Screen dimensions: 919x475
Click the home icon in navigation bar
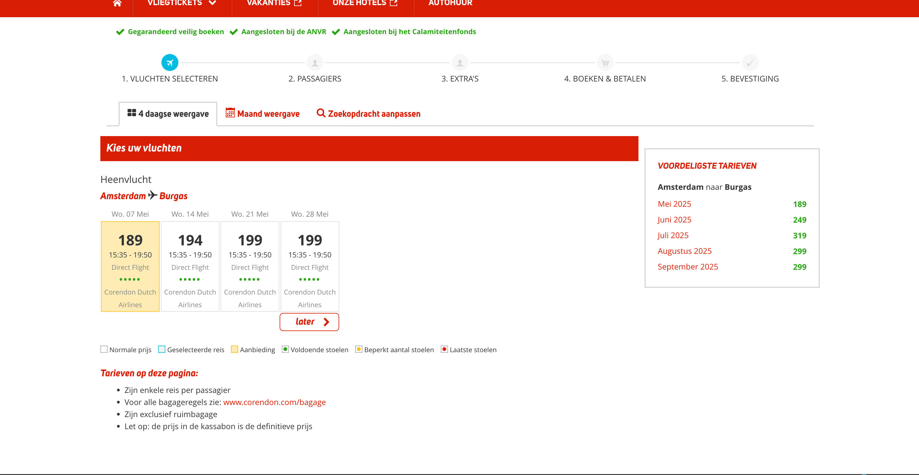[x=117, y=3]
